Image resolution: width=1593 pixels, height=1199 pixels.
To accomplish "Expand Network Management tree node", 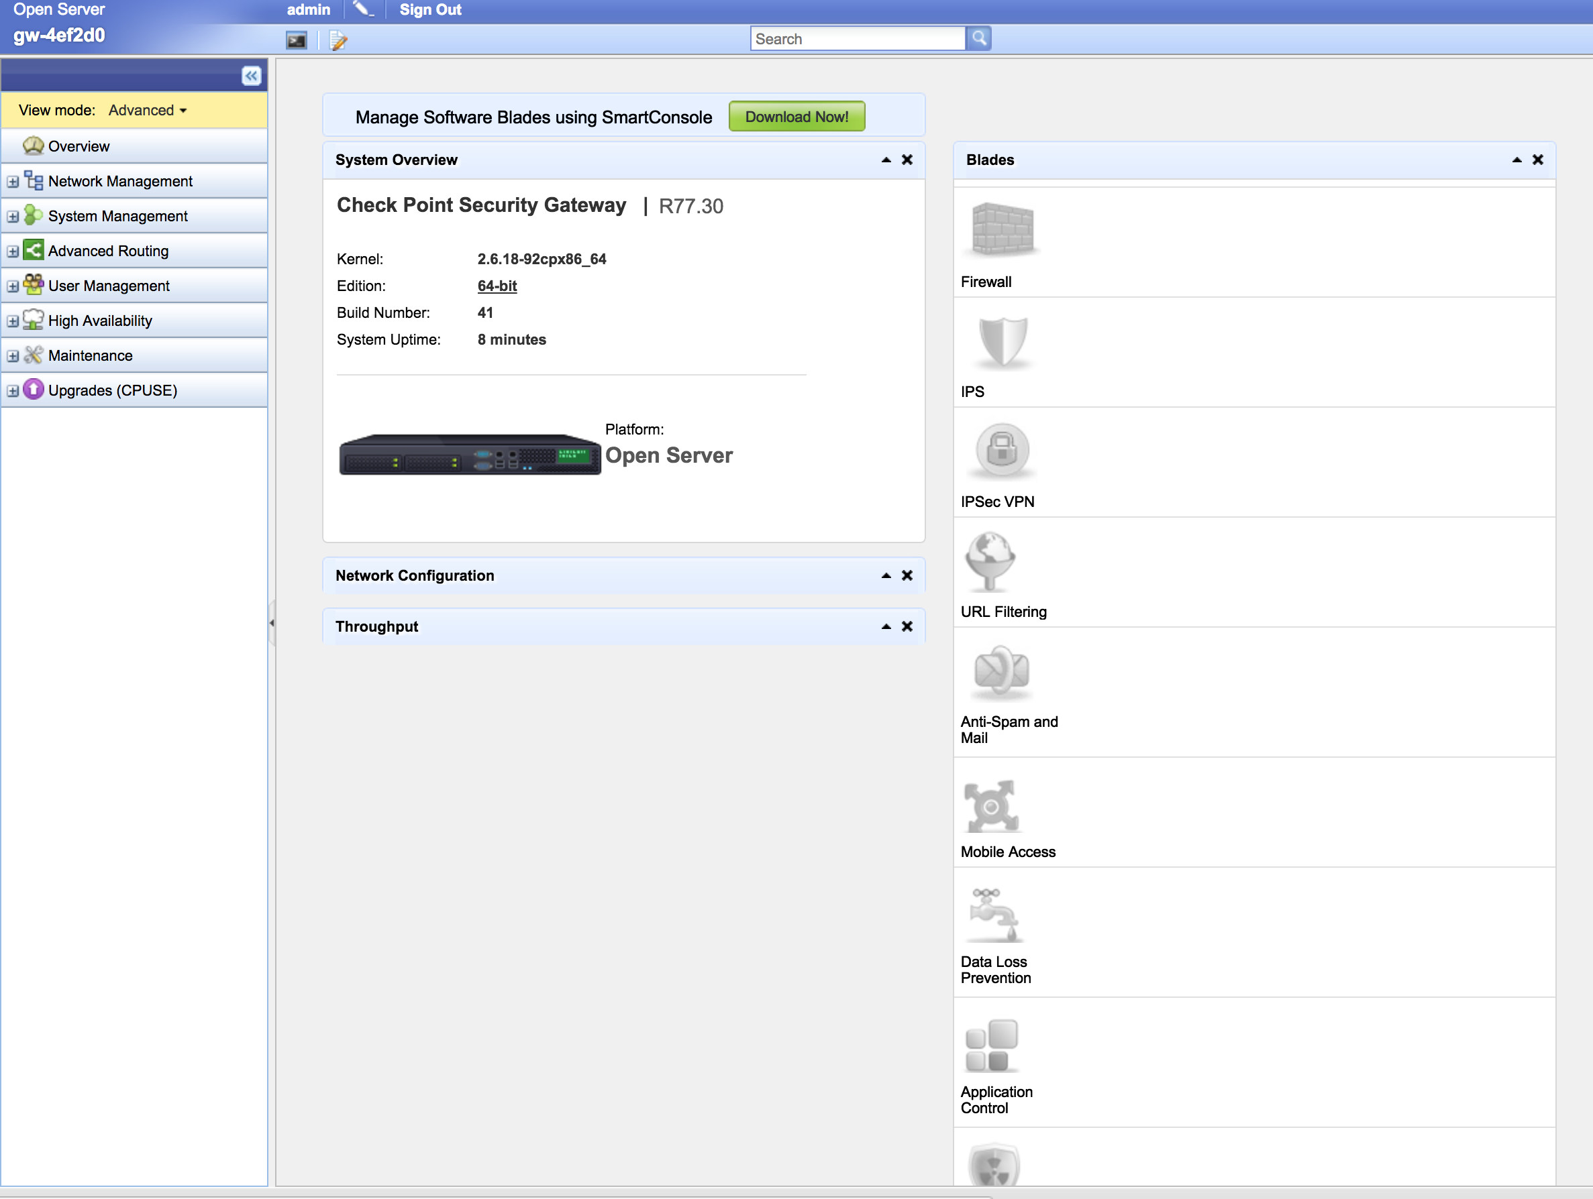I will point(12,182).
